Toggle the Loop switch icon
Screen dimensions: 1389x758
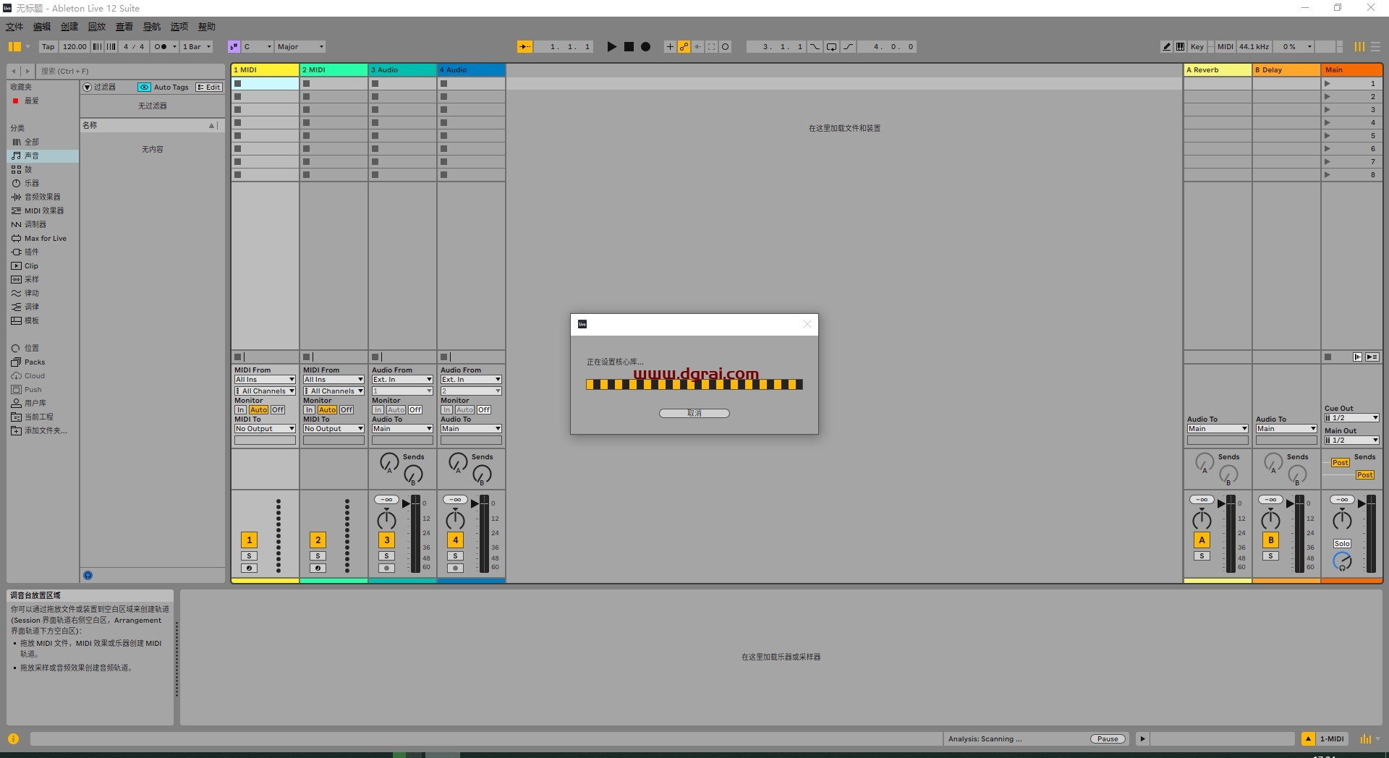831,46
